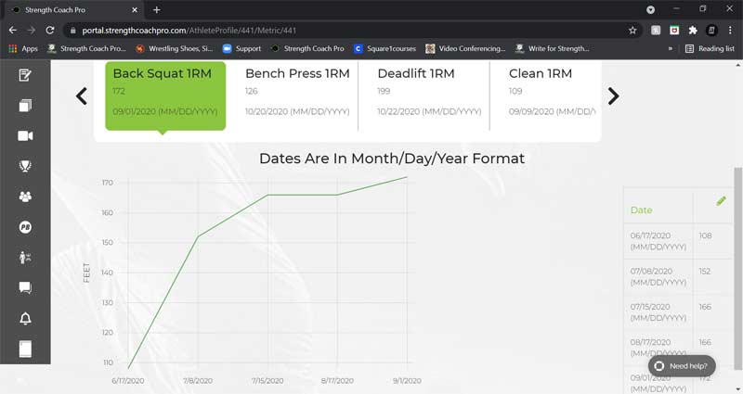This screenshot has width=743, height=394.
Task: Open the notes edit icon in sidebar
Action: tap(25, 75)
